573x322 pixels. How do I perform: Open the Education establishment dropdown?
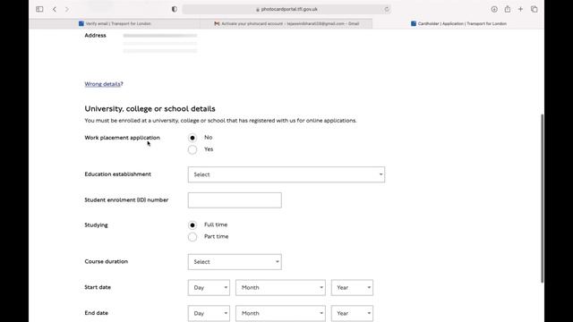286,174
